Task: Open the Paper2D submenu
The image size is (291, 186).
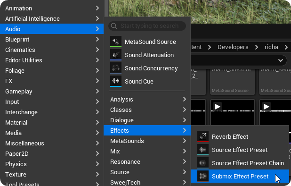Action: pyautogui.click(x=52, y=153)
